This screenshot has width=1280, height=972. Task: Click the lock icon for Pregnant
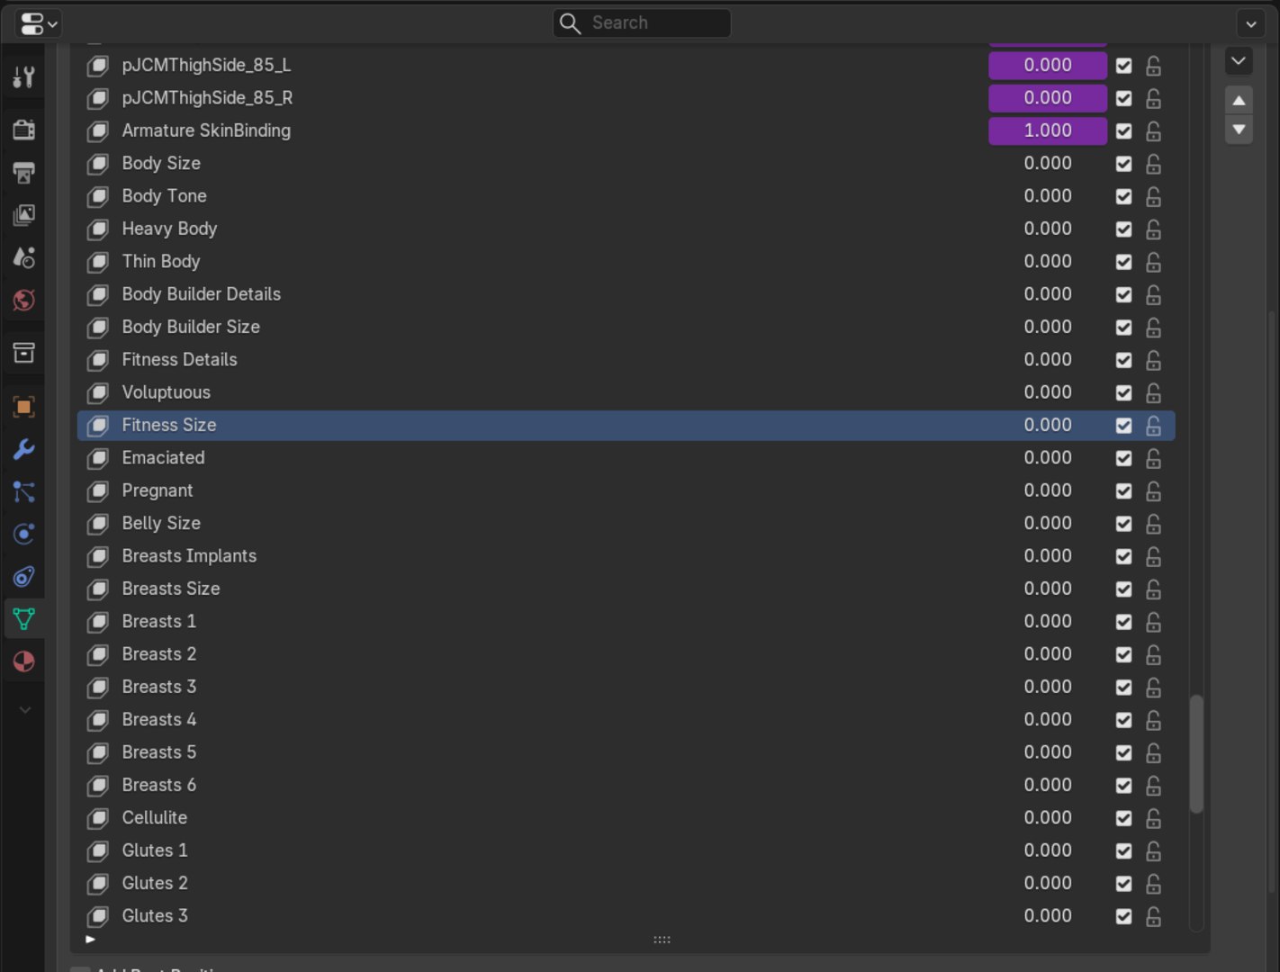tap(1153, 491)
